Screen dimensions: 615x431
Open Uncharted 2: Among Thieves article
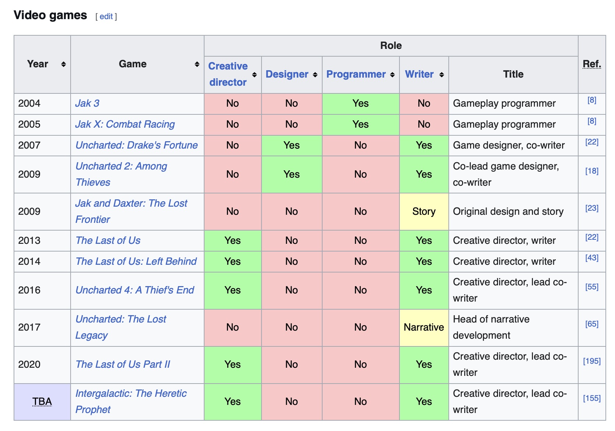click(121, 174)
